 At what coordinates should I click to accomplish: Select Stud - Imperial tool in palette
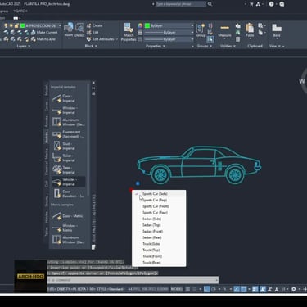pos(68,146)
